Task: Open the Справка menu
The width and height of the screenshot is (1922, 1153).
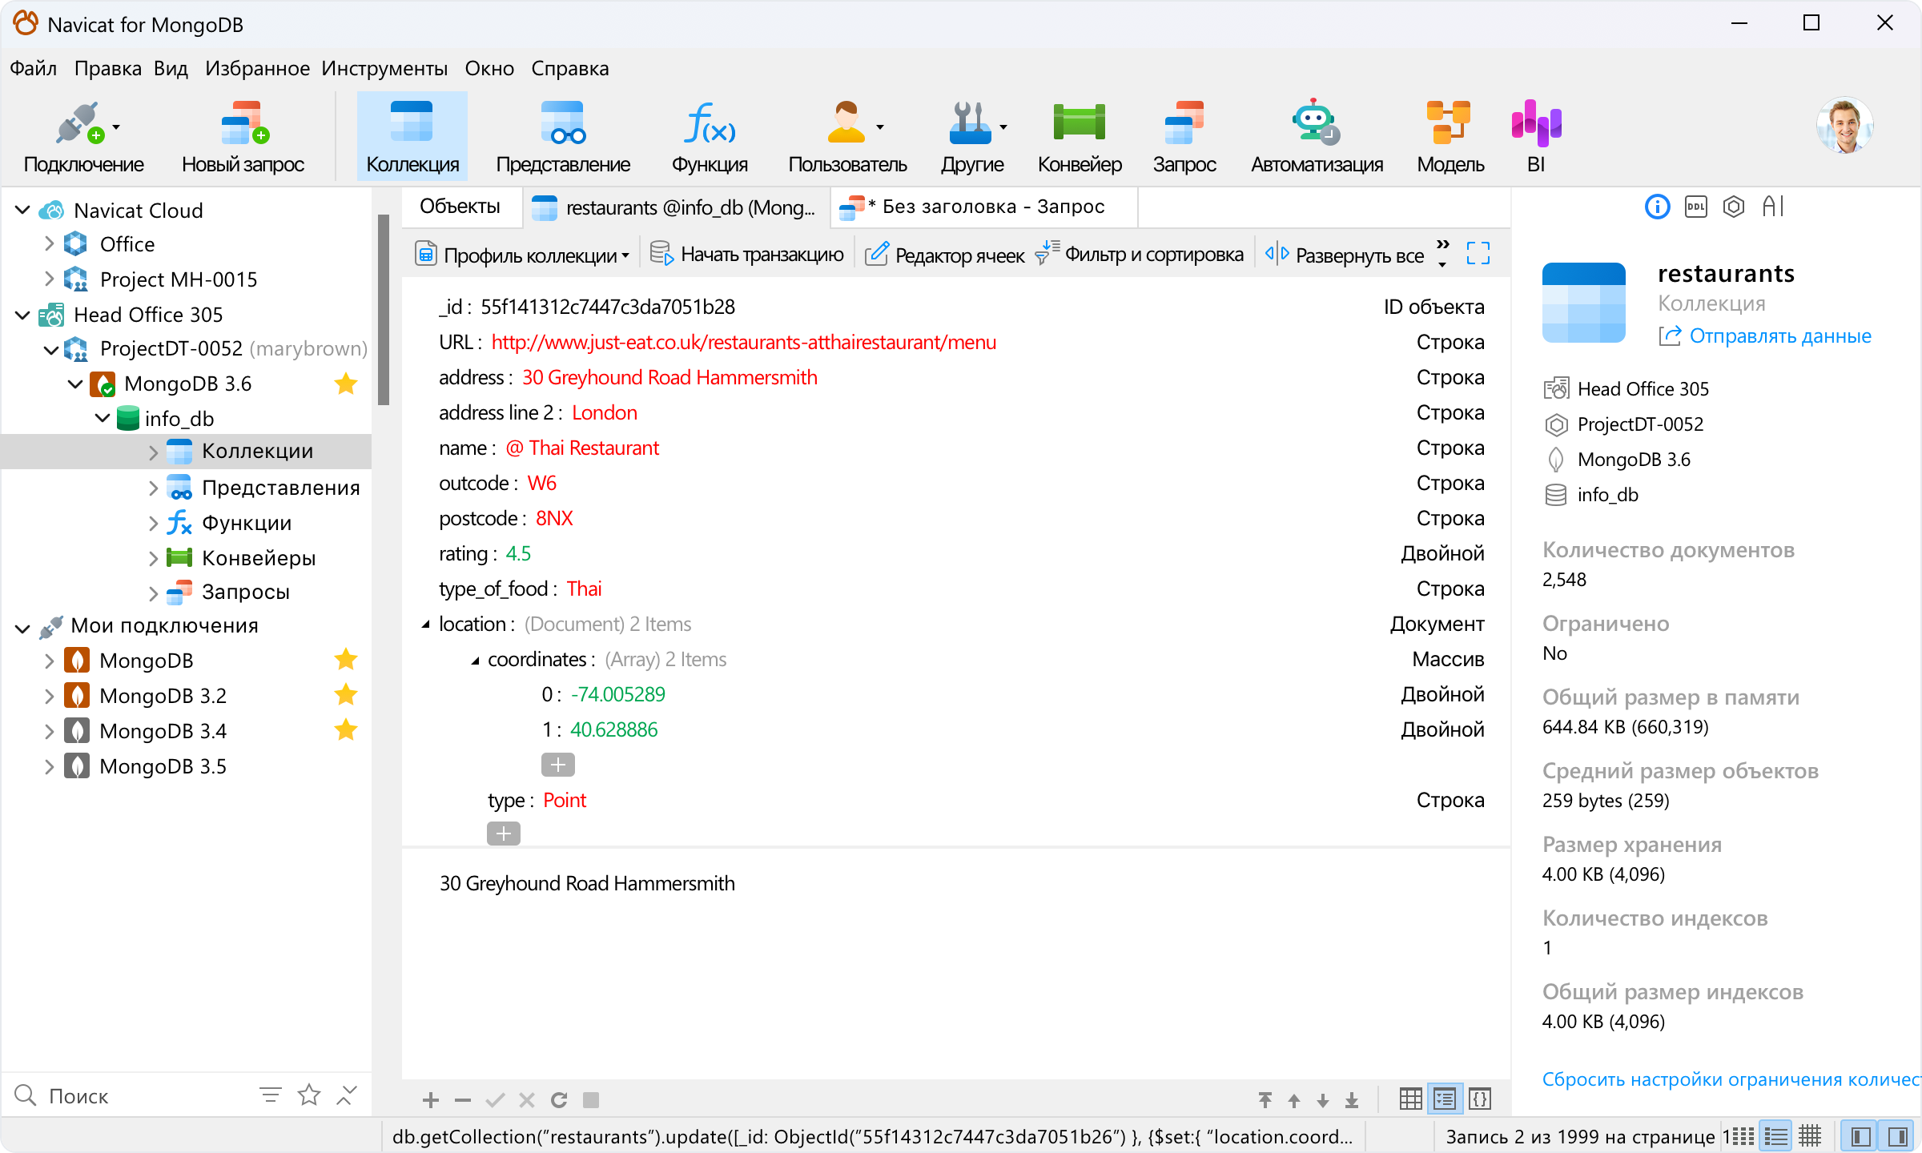Action: tap(569, 69)
